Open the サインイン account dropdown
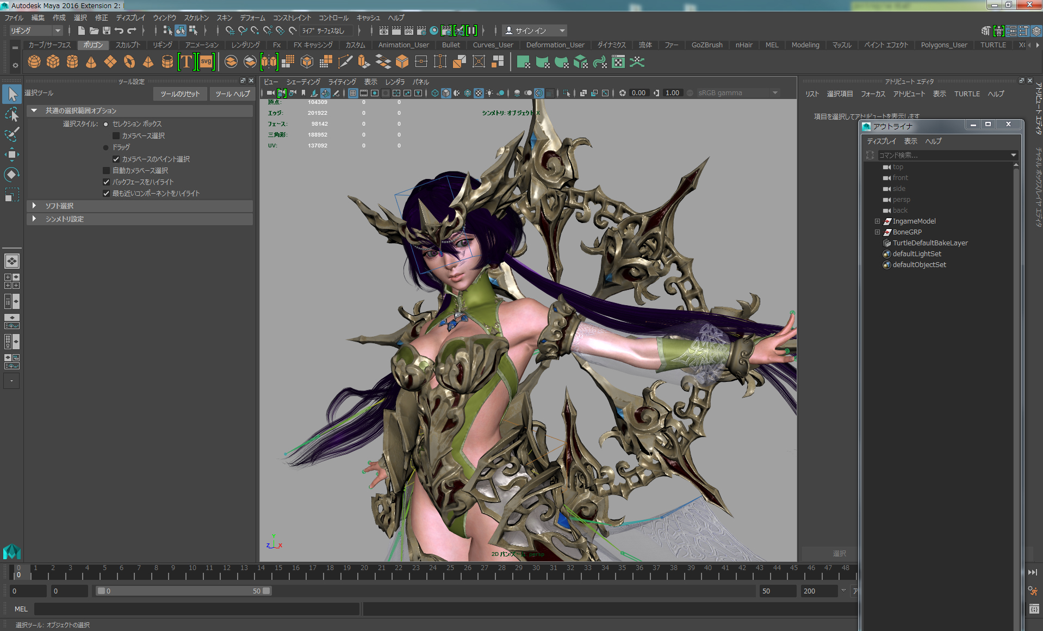 [x=534, y=30]
